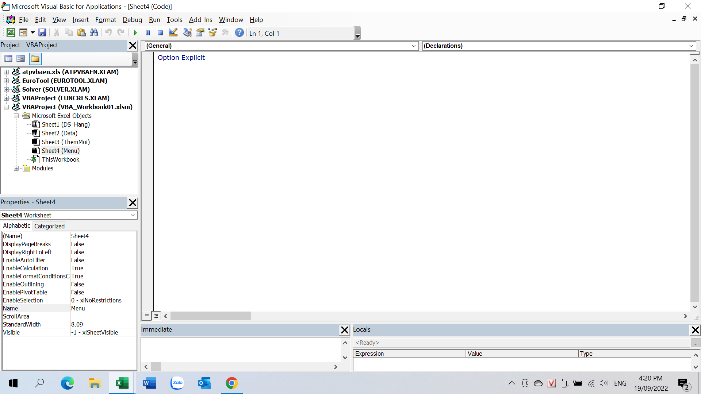This screenshot has width=701, height=394.
Task: Click the Reset stop icon
Action: 160,33
